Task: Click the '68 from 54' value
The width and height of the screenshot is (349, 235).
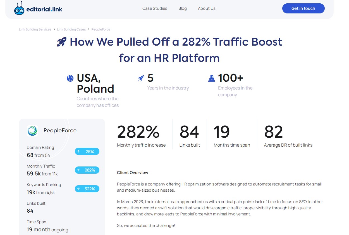Action: pyautogui.click(x=39, y=155)
